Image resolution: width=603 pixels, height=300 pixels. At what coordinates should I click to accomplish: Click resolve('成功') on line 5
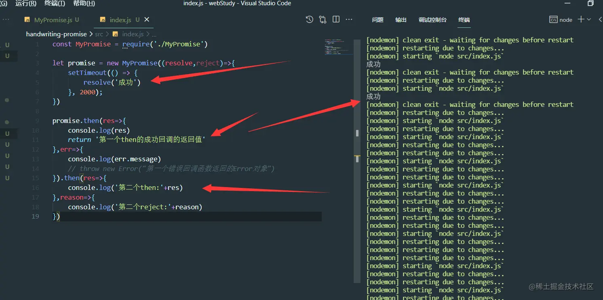(x=112, y=82)
